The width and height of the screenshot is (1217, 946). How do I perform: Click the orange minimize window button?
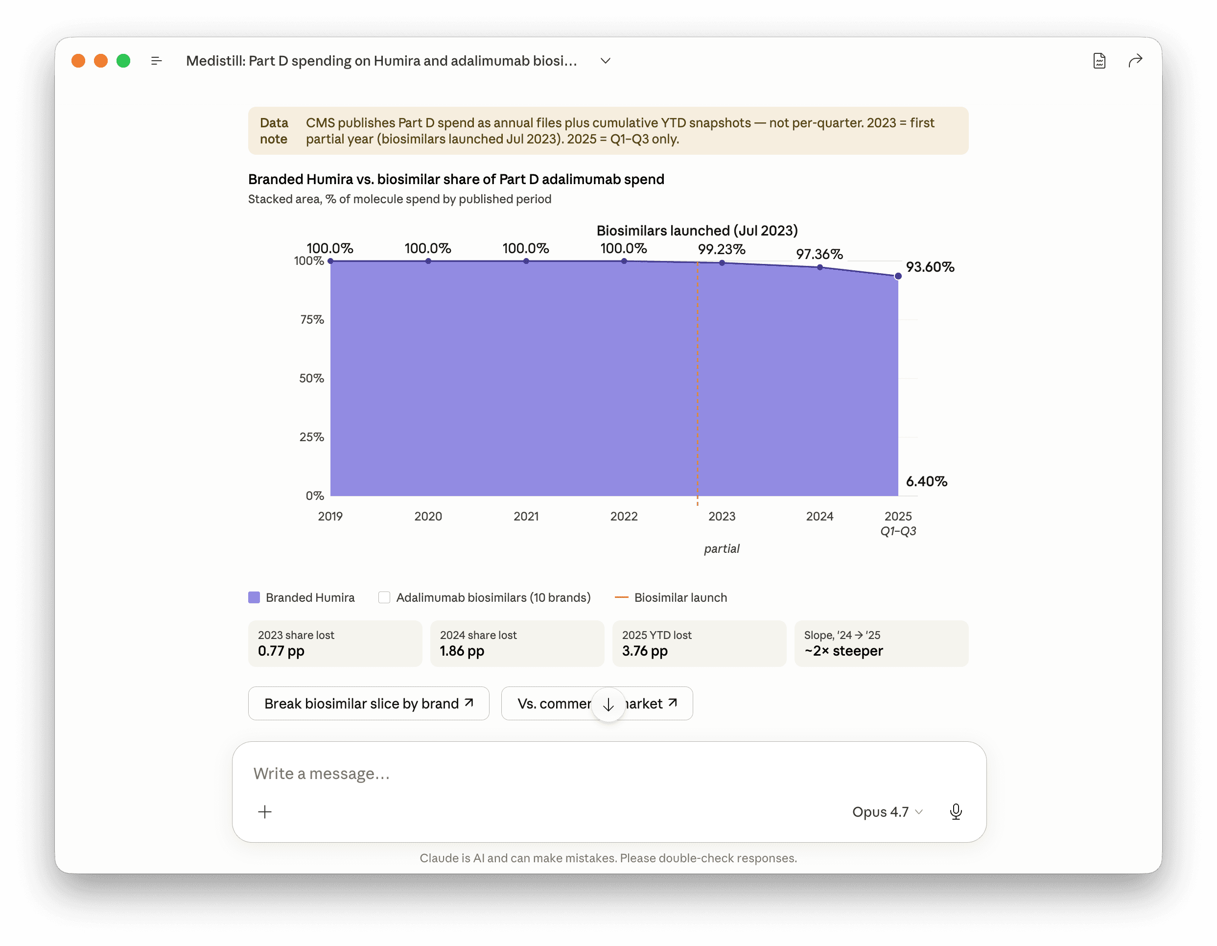coord(101,61)
